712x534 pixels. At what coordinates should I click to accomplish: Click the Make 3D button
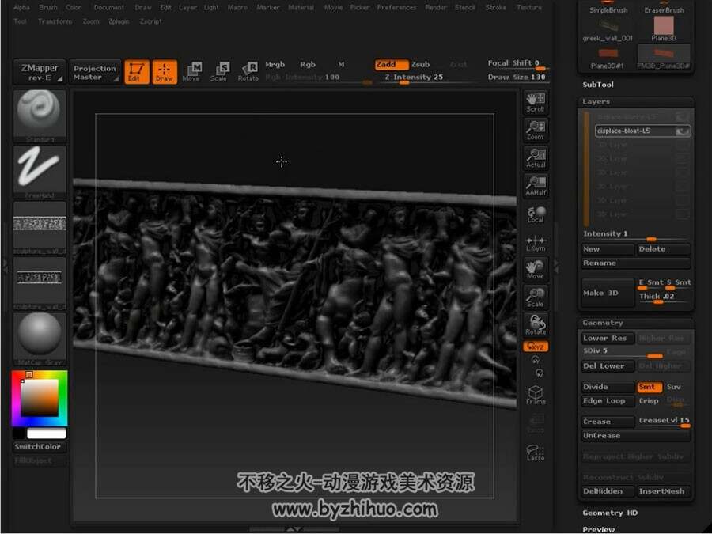coord(608,293)
